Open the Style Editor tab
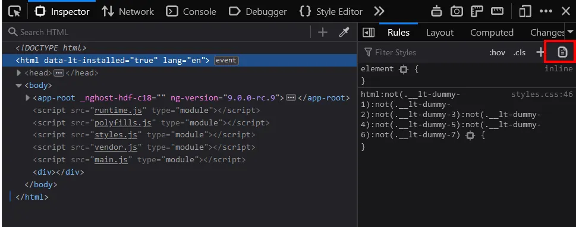Image resolution: width=576 pixels, height=227 pixels. pos(331,11)
